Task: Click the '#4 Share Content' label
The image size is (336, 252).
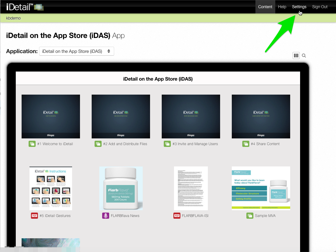Action: [x=265, y=144]
